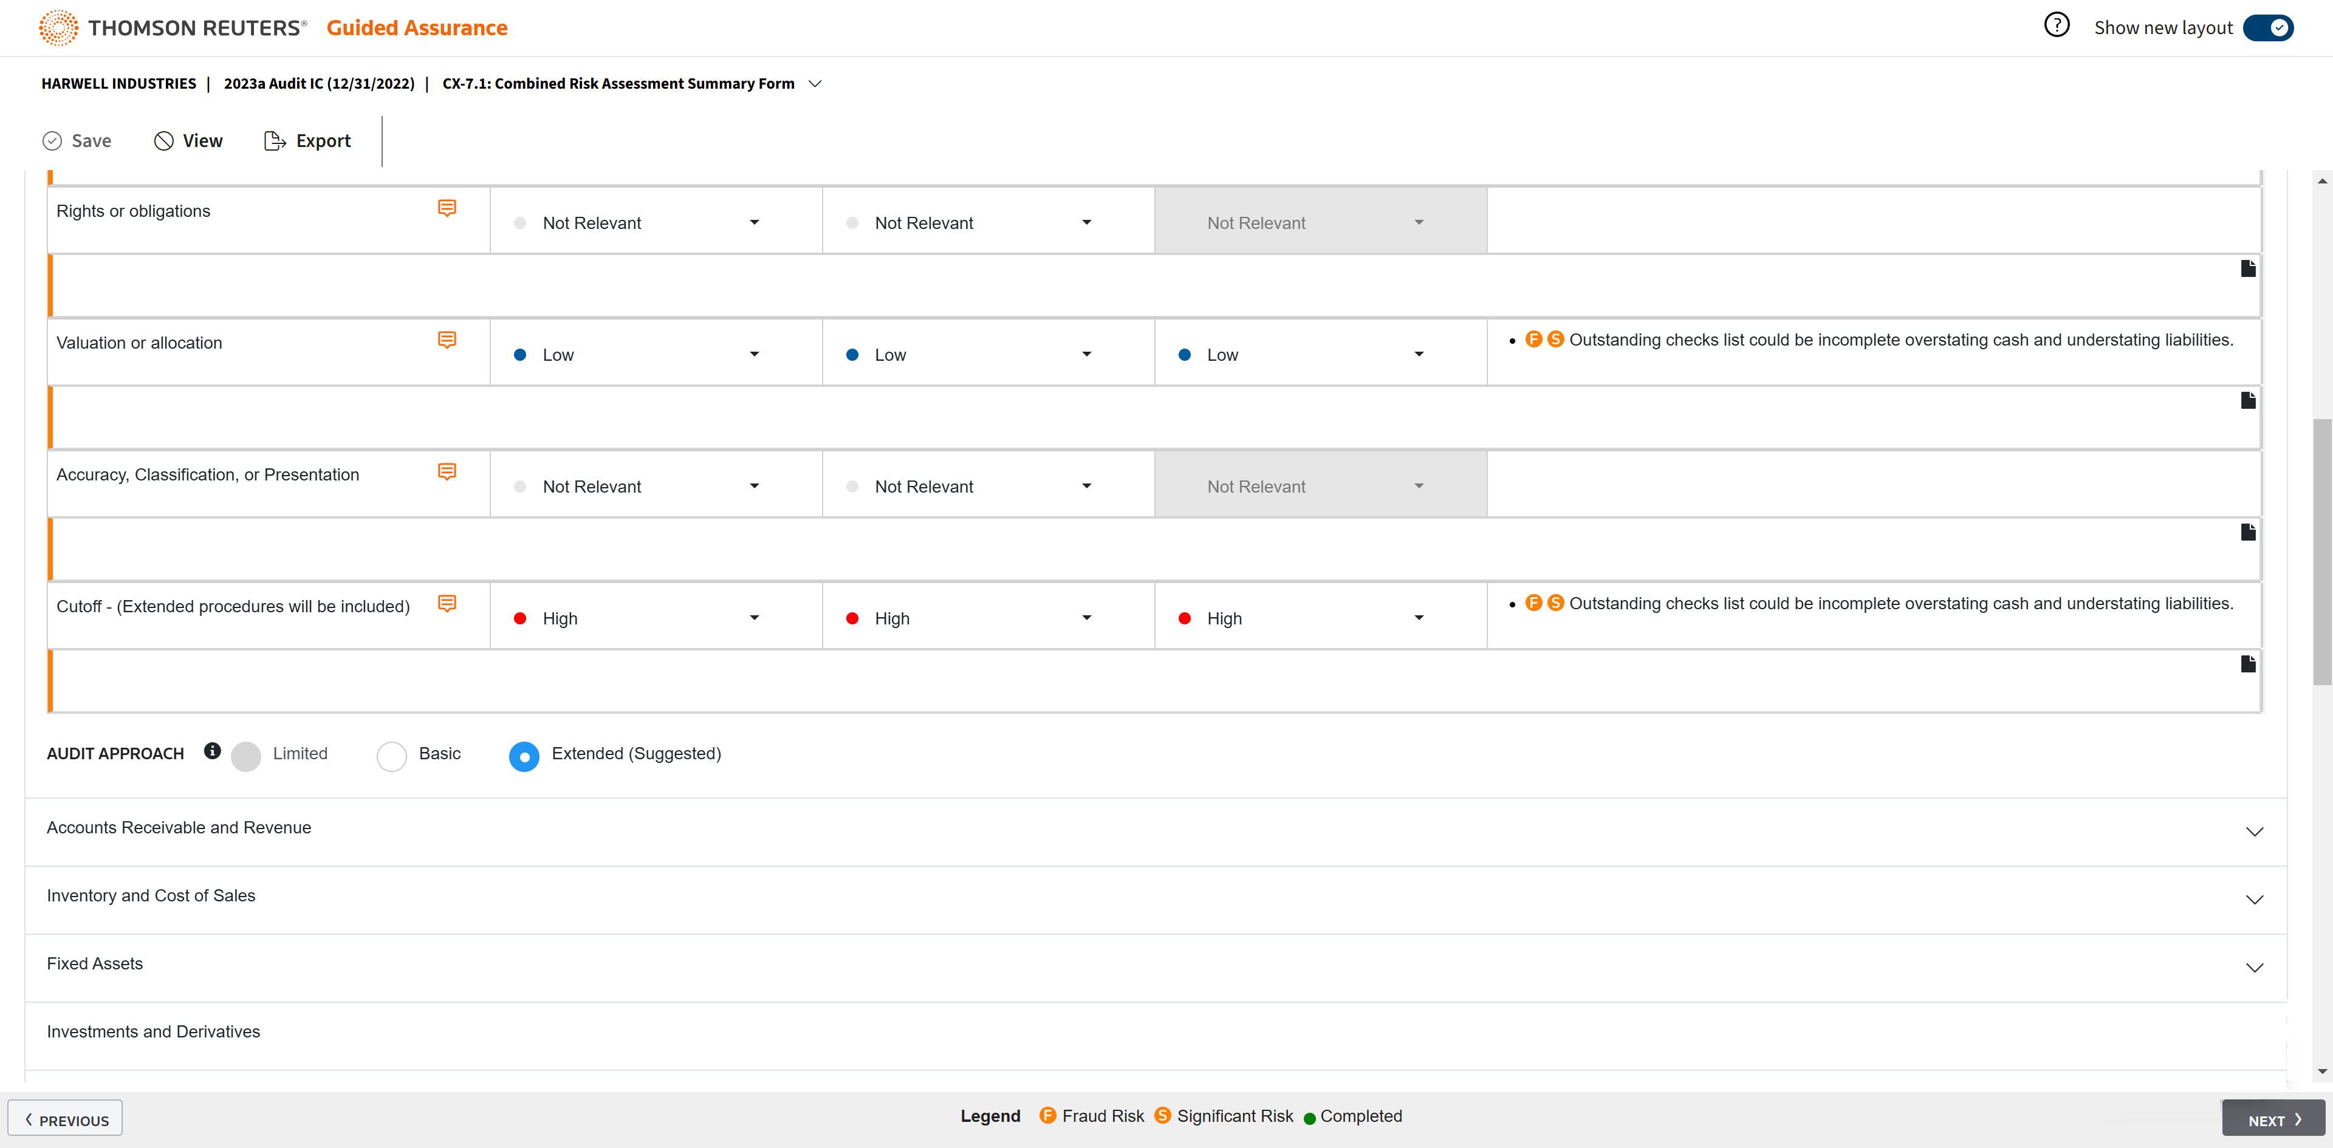2333x1148 pixels.
Task: Click the vertical scrollbar thumb
Action: click(2321, 552)
